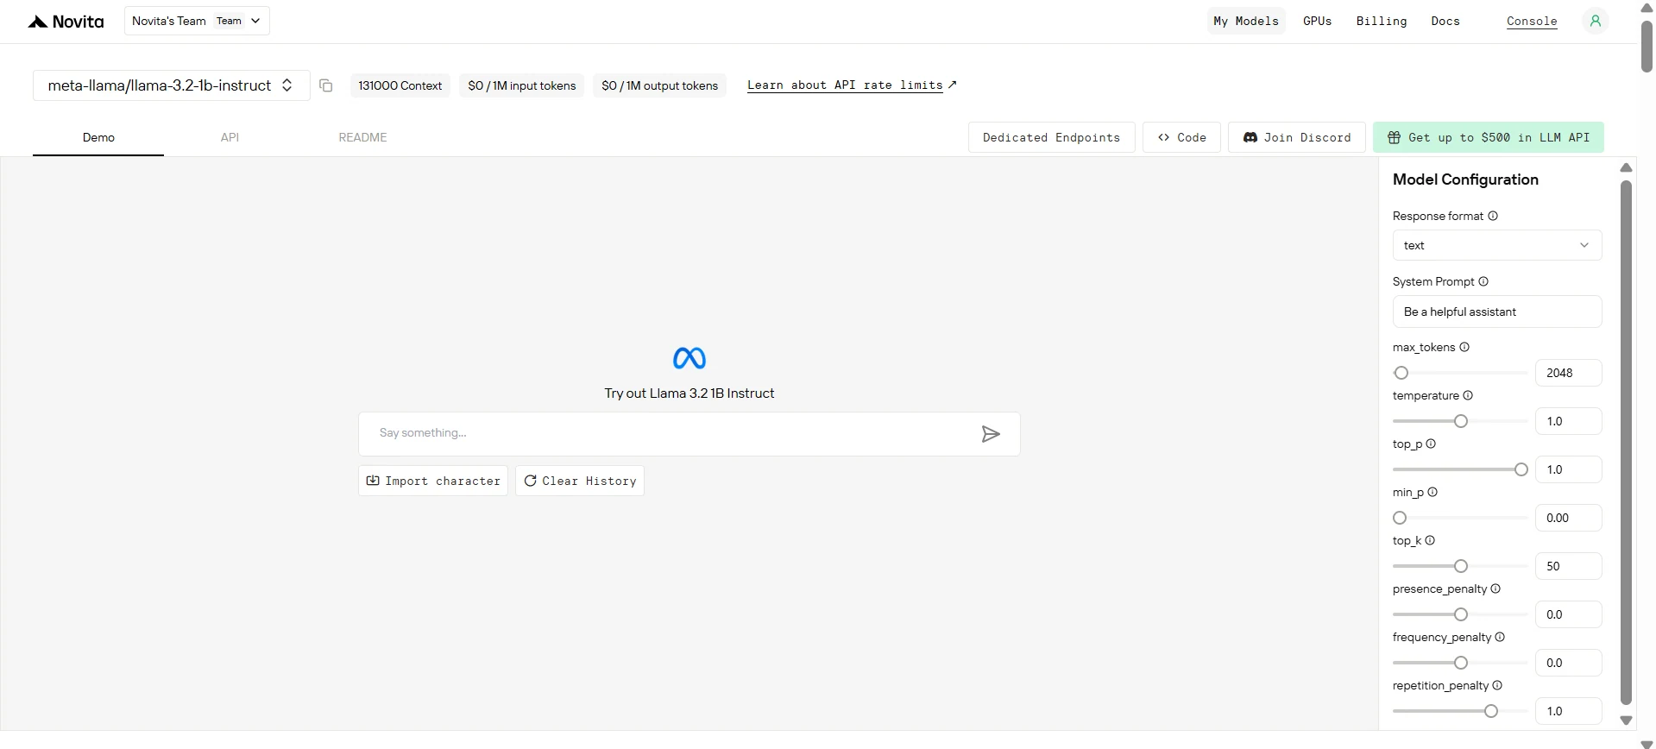
Task: Click temperature info icon
Action: coord(1468,395)
